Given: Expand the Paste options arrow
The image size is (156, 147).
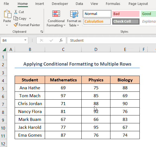Looking at the screenshot, I should [x=7, y=25].
